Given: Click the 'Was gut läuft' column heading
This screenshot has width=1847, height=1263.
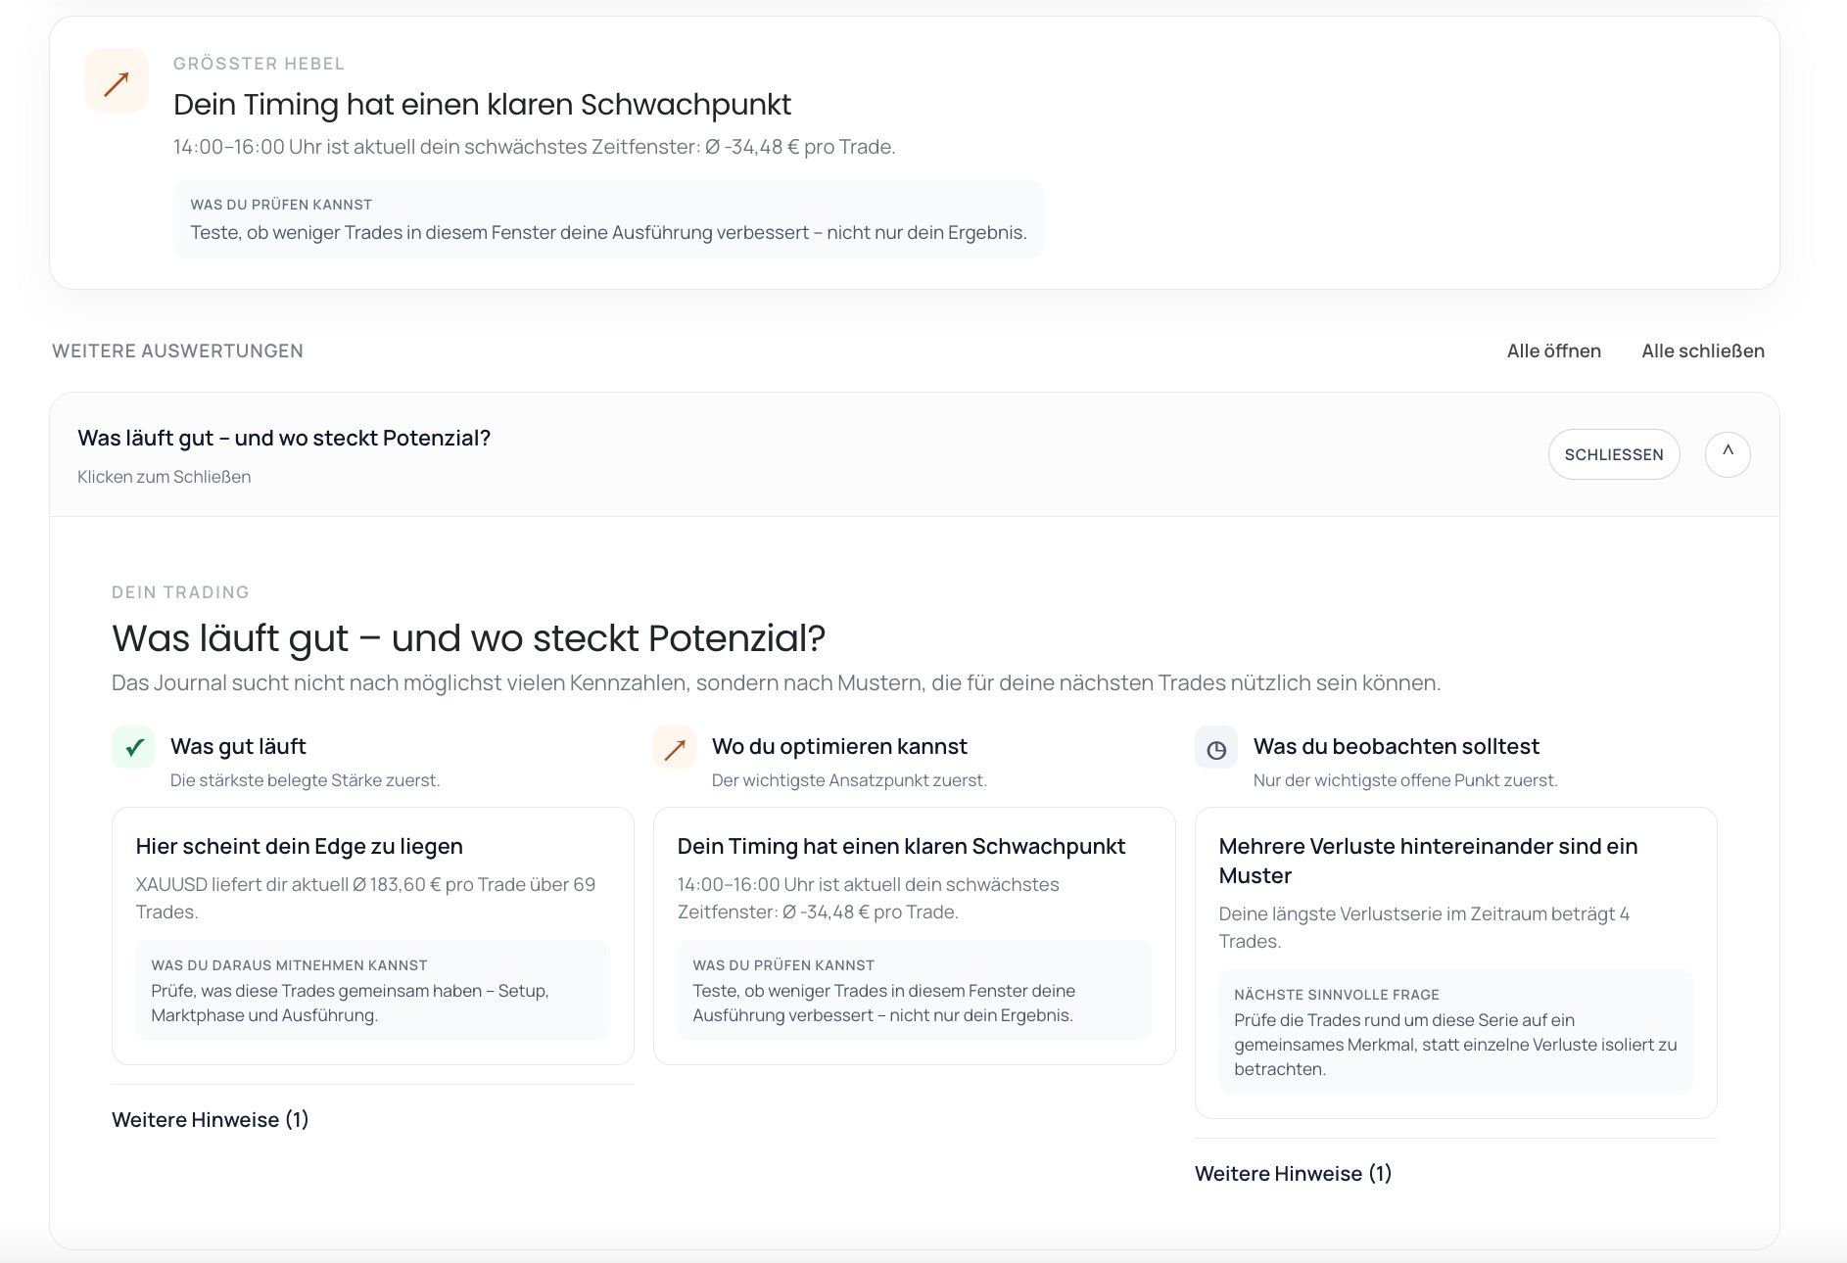Looking at the screenshot, I should click(238, 746).
